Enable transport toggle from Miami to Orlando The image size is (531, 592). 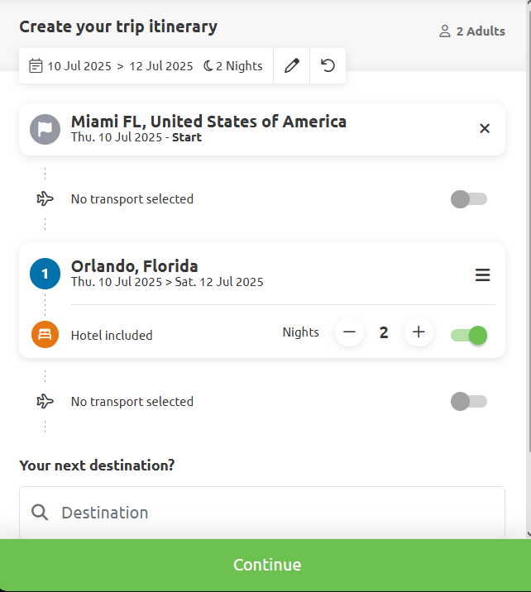click(469, 199)
